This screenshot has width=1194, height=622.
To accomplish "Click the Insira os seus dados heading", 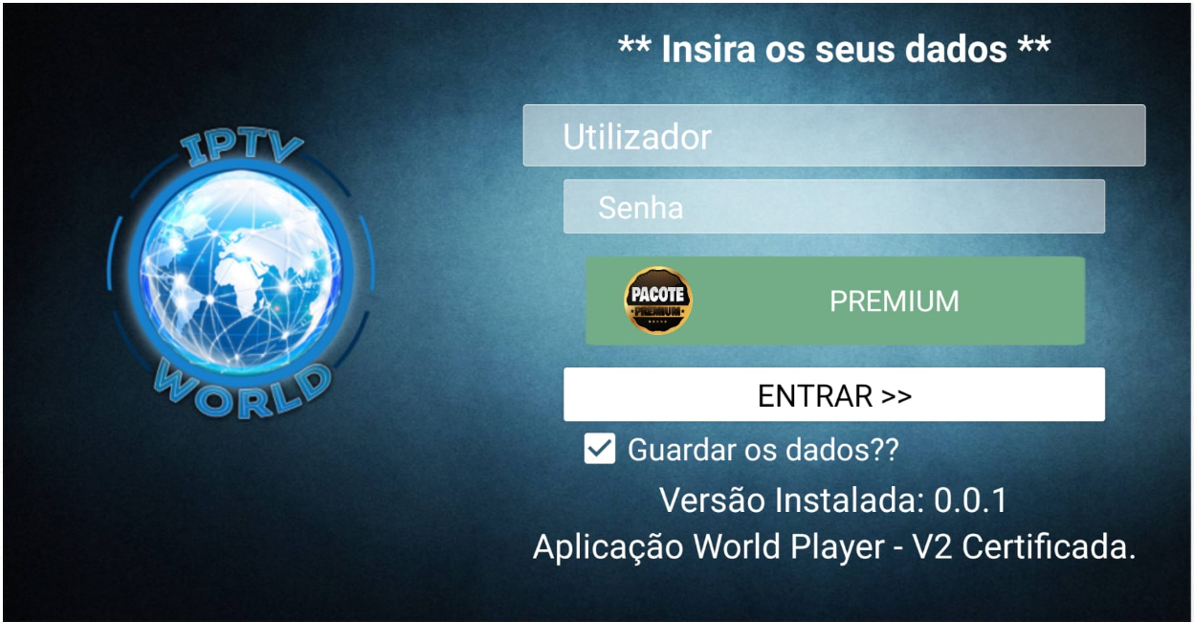I will (834, 48).
